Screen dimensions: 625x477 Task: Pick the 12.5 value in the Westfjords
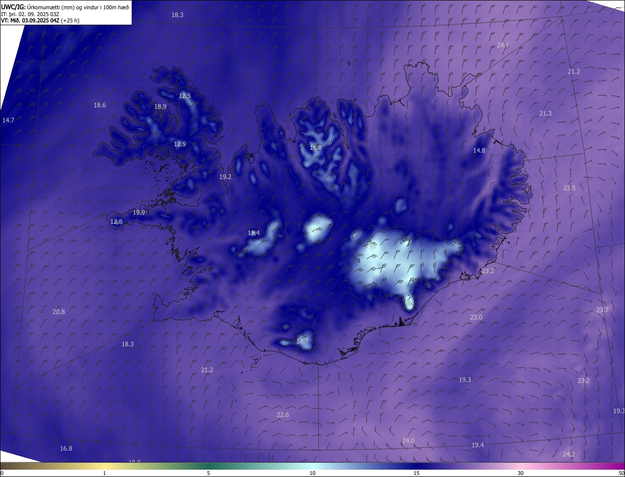click(x=185, y=96)
